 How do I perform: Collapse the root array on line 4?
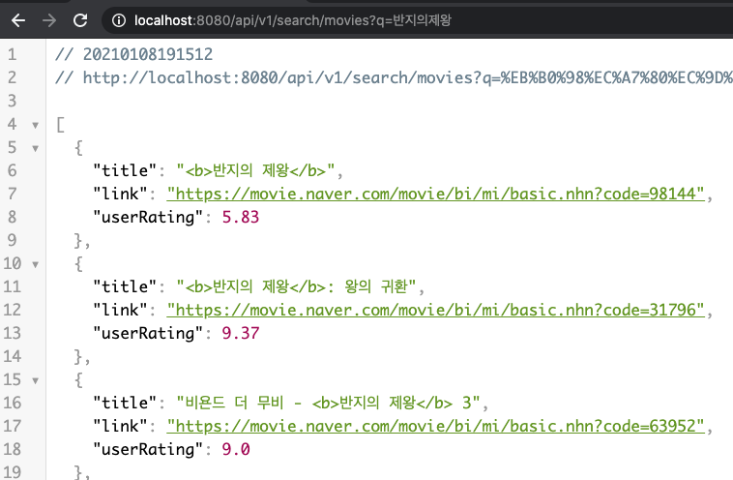(35, 125)
